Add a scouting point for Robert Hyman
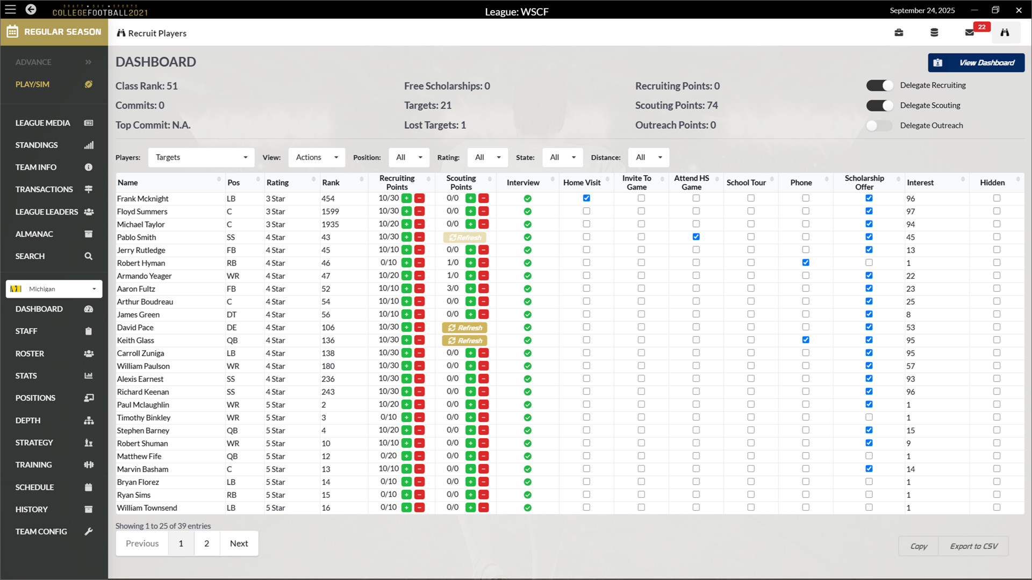The width and height of the screenshot is (1032, 580). point(470,263)
